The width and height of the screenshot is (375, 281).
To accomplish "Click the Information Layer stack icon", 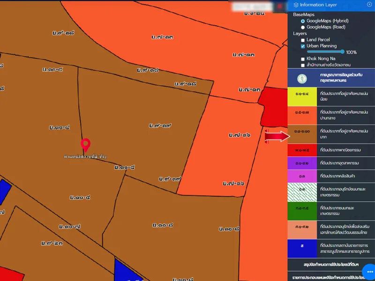I will [x=296, y=5].
